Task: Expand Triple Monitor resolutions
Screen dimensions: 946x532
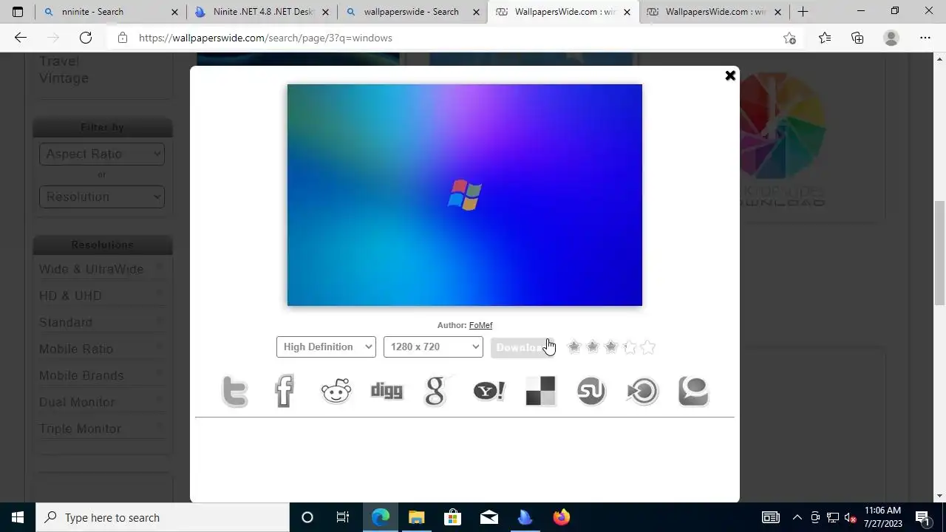Action: click(x=102, y=429)
